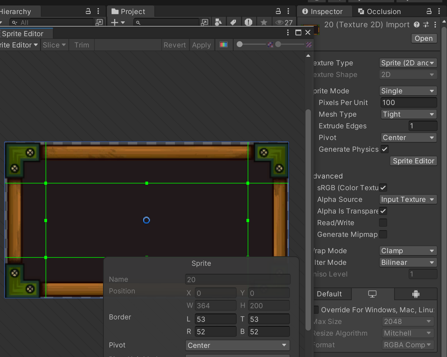The height and width of the screenshot is (357, 447).
Task: Toggle the RGB/alpha color view icon
Action: (x=223, y=45)
